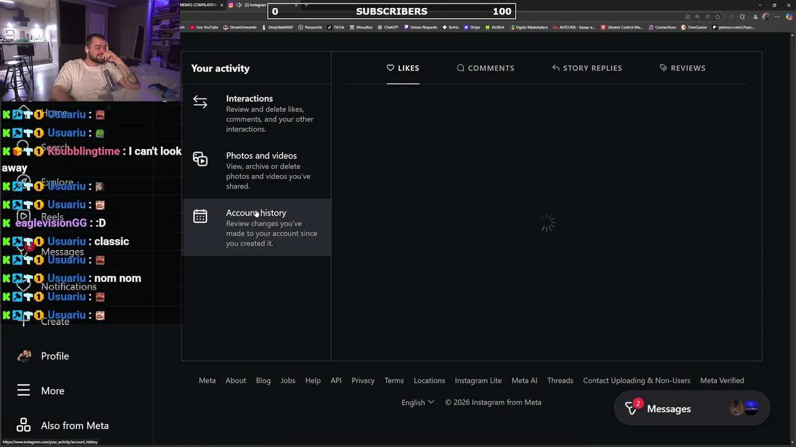Screen dimensions: 796x447
Task: Click Contact Uploading & Non-Users footer link
Action: [637, 381]
